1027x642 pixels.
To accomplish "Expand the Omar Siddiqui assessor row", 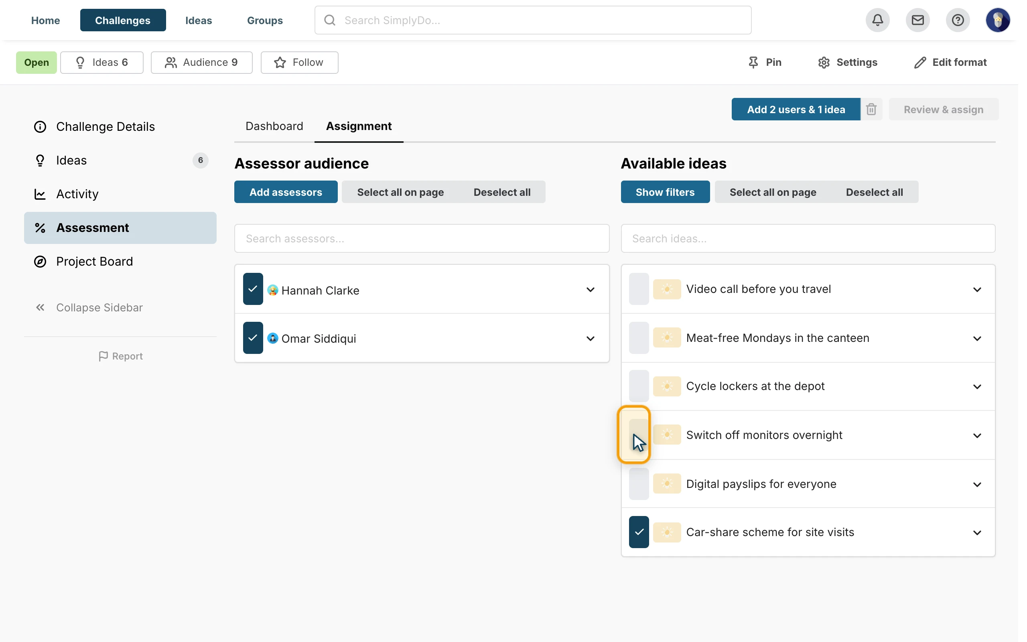I will (x=590, y=338).
